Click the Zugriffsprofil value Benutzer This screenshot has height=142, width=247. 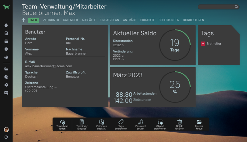coord(73,77)
